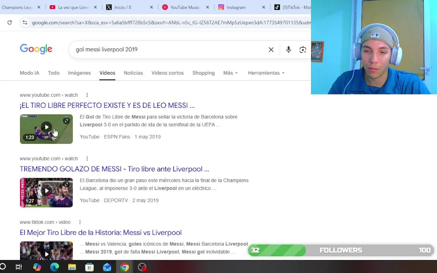Screen dimensions: 437x273
Task: Open ¡EL TIRO LIBRE PERFECTO EXISTE result link
Action: pyautogui.click(x=107, y=105)
